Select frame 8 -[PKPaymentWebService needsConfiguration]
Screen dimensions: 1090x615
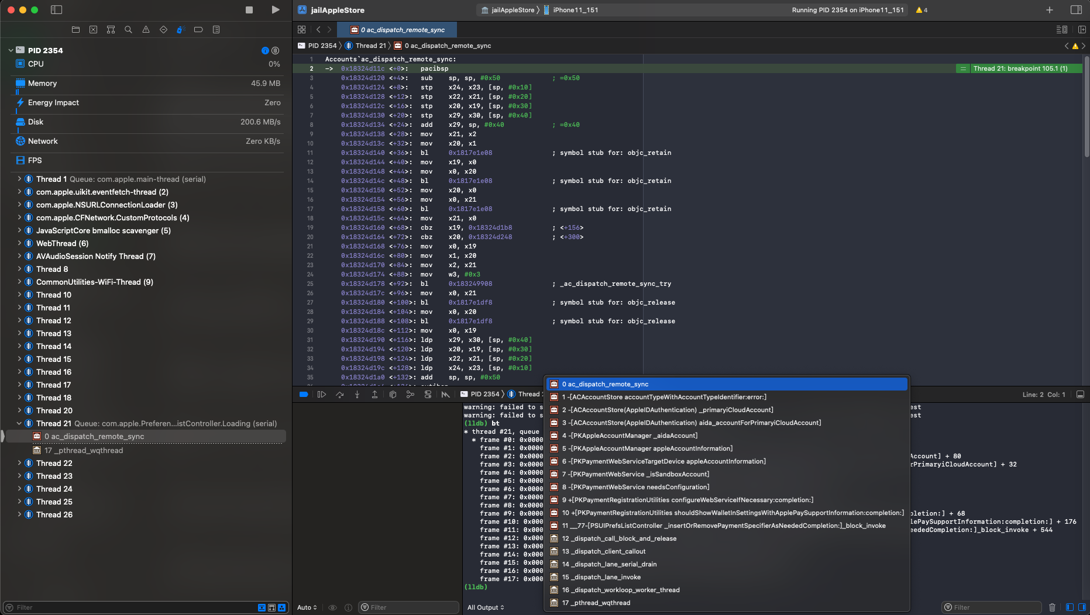point(727,487)
